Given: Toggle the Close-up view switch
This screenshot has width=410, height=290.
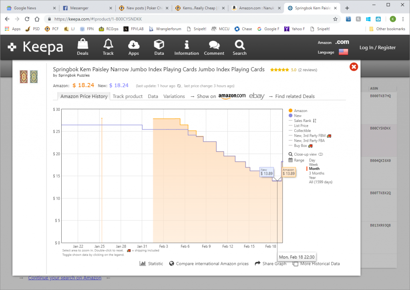Looking at the screenshot, I should 321,154.
